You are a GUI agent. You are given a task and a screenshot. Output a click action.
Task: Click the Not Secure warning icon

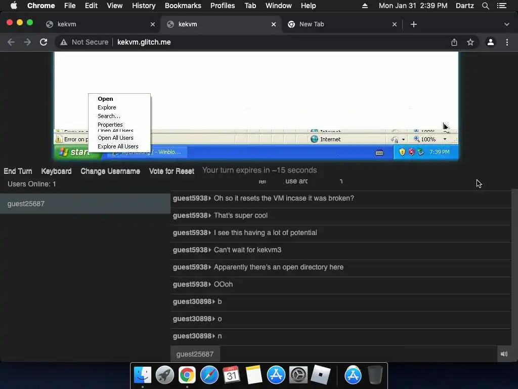tap(63, 42)
